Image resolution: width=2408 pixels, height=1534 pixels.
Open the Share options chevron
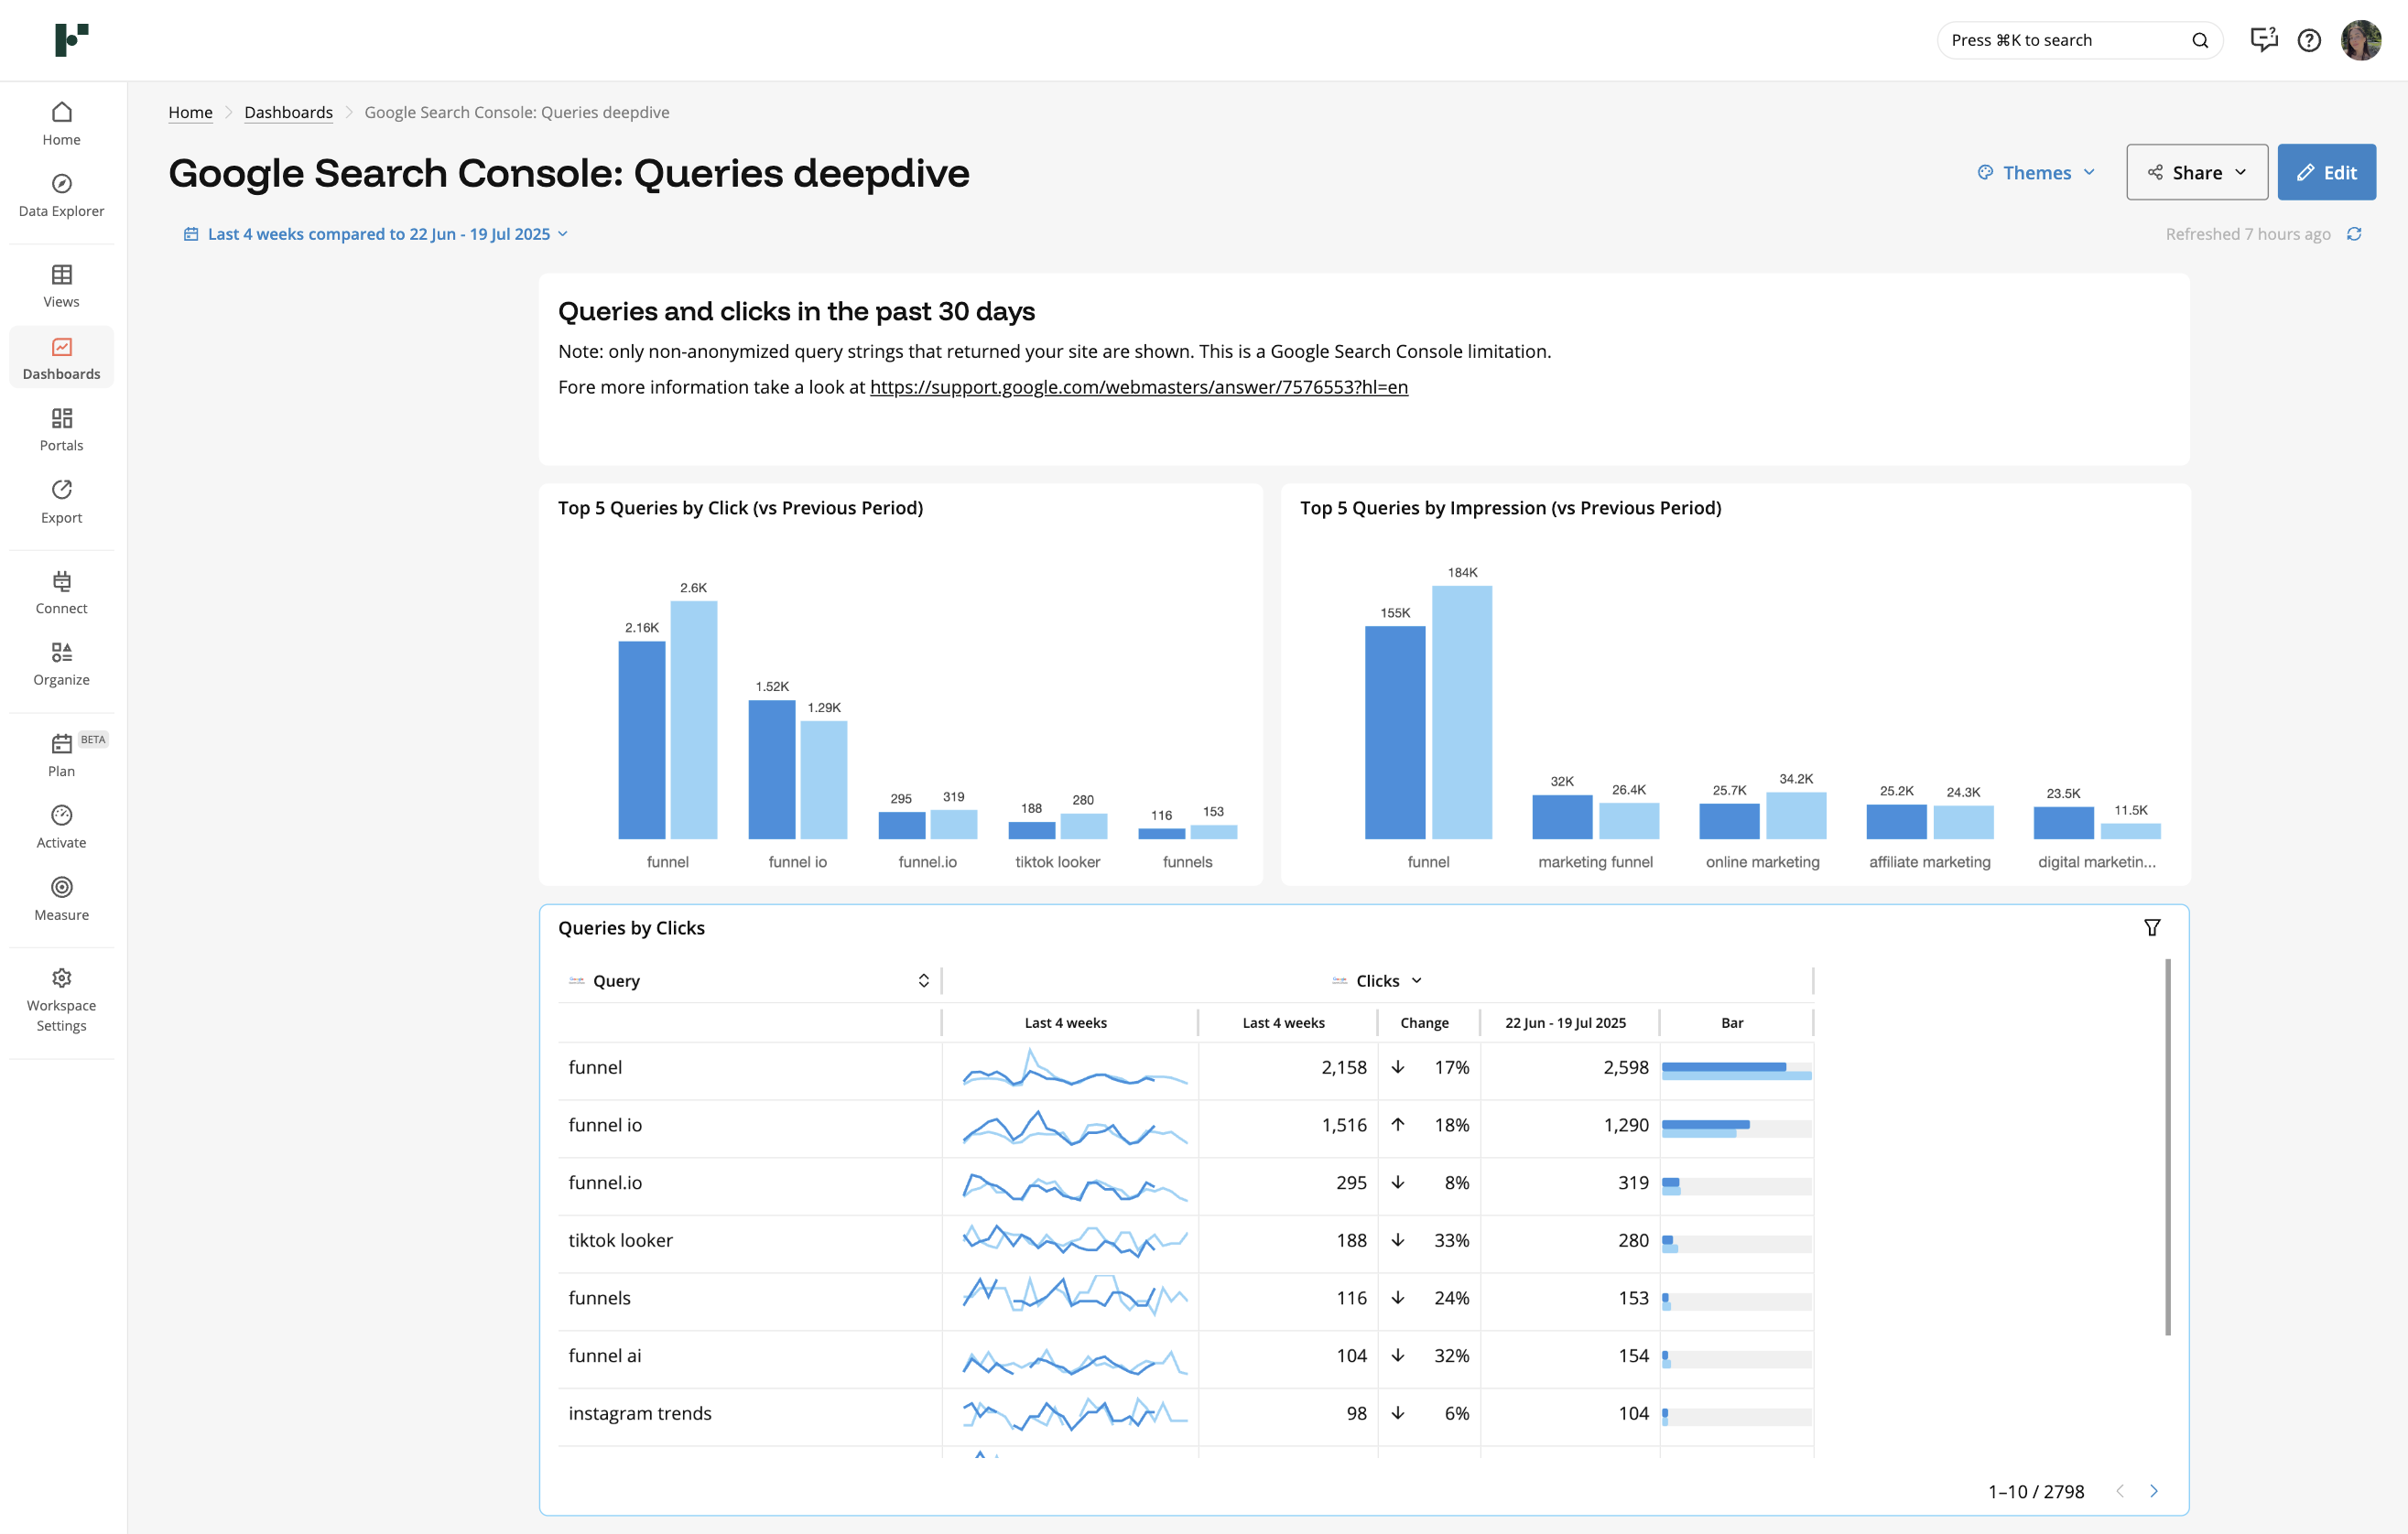2240,172
